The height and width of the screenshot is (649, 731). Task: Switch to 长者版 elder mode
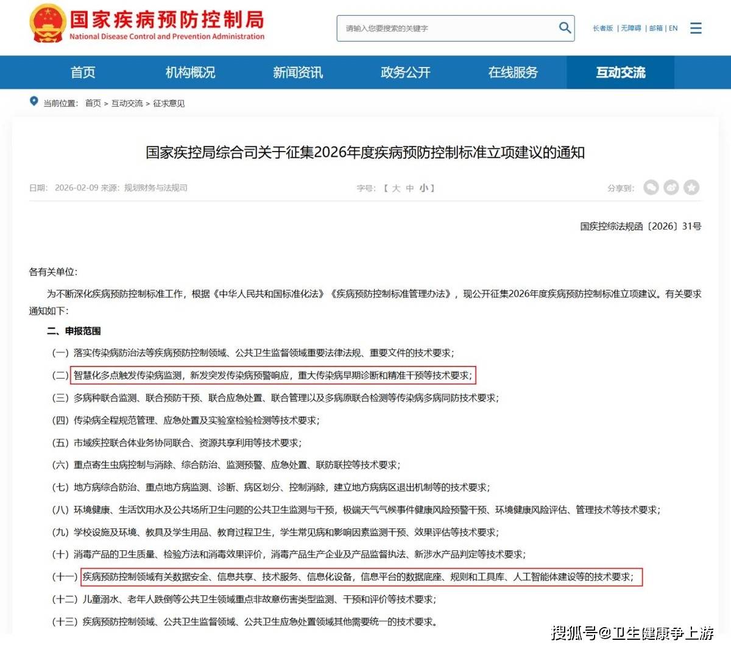coord(602,28)
